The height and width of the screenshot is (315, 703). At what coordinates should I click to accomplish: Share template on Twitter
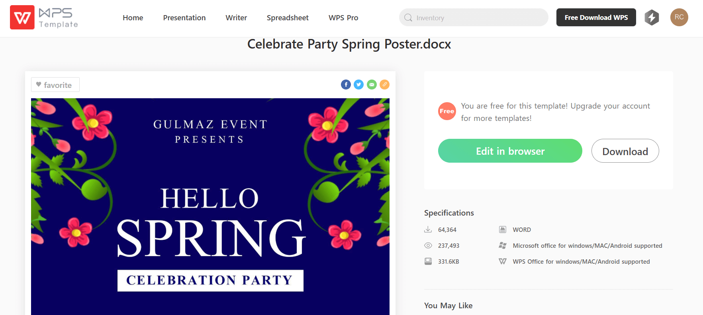pyautogui.click(x=359, y=84)
